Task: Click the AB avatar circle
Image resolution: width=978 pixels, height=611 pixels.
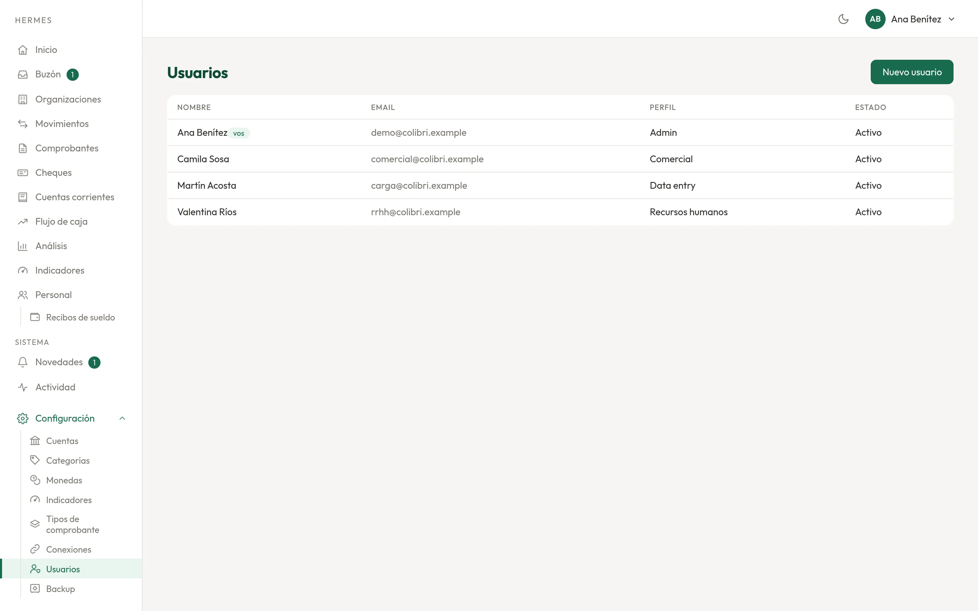Action: 875,19
